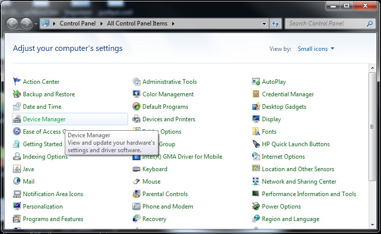Click the Devices and Printers icon

(136, 119)
